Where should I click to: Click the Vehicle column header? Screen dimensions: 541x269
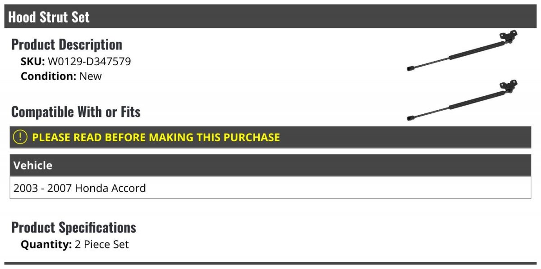click(x=270, y=166)
